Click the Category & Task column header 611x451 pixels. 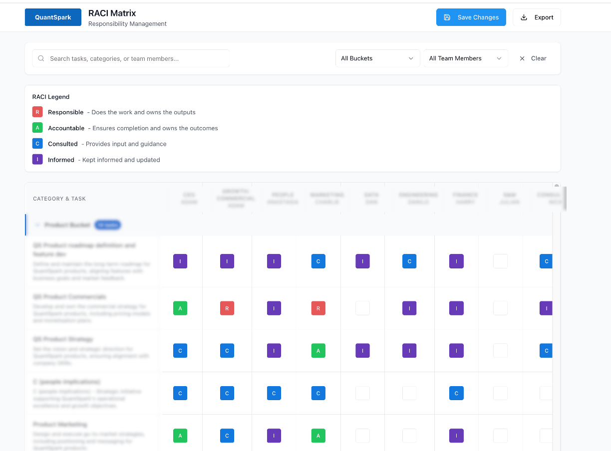coord(59,199)
